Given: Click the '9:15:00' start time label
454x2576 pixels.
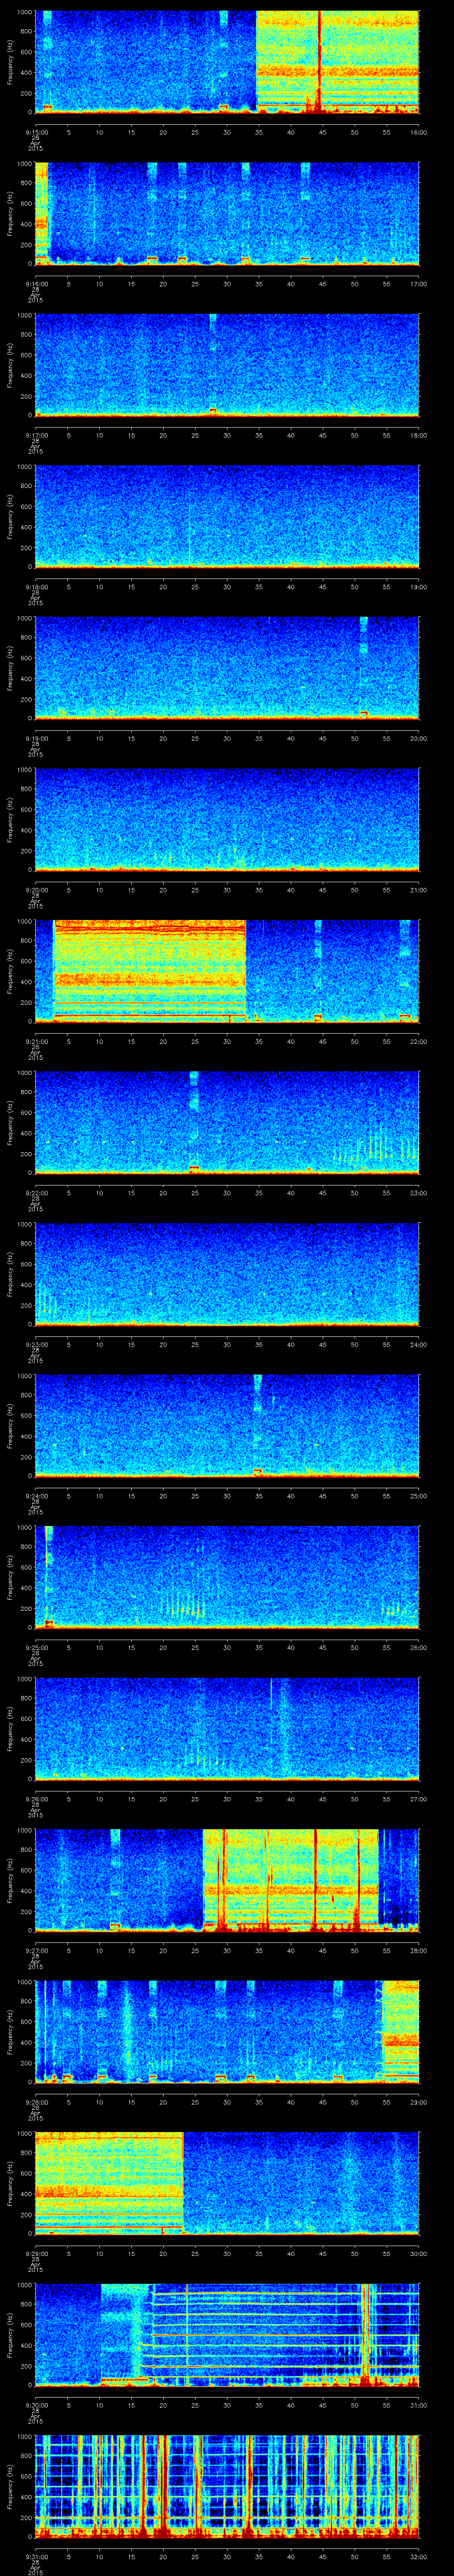Looking at the screenshot, I should pyautogui.click(x=36, y=132).
